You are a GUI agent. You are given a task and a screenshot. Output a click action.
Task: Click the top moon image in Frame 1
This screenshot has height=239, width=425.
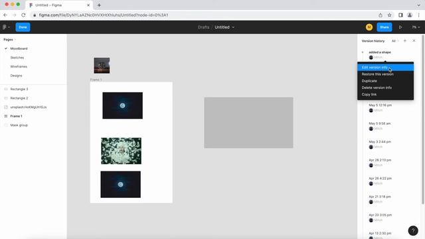coord(122,106)
